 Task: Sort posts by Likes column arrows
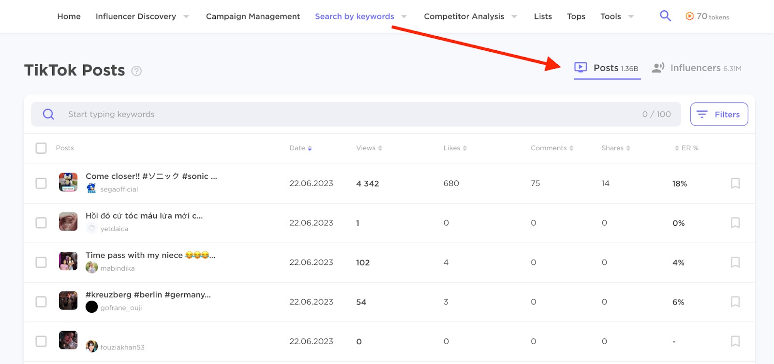point(465,148)
